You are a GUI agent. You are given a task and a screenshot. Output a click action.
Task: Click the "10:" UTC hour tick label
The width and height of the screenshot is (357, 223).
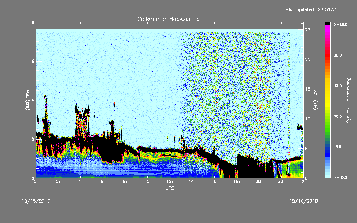pos(147,182)
